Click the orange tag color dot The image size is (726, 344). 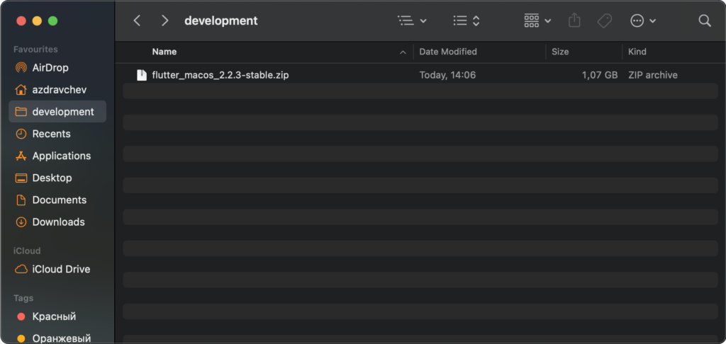click(x=21, y=338)
